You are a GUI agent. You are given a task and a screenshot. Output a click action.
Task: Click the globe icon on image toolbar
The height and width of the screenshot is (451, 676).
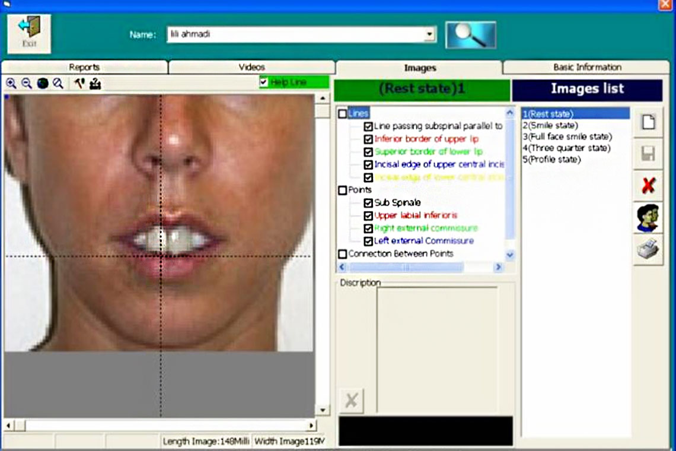[x=42, y=83]
